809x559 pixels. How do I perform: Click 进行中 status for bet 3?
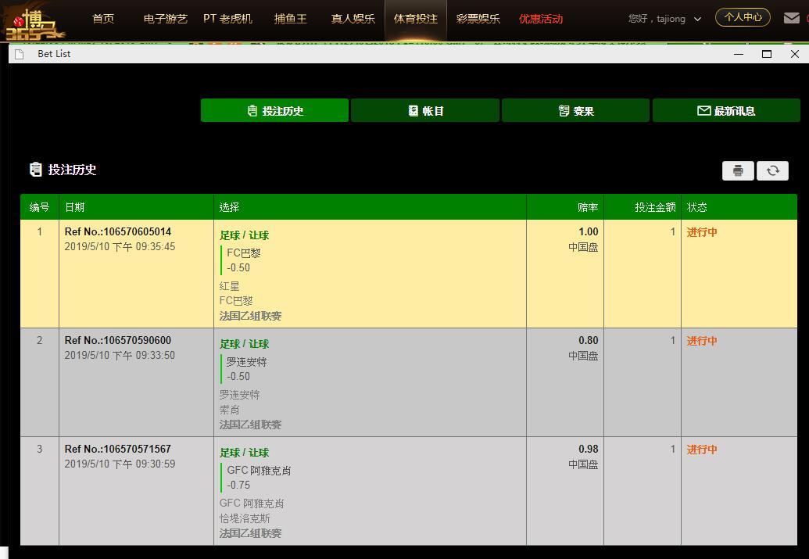[702, 450]
